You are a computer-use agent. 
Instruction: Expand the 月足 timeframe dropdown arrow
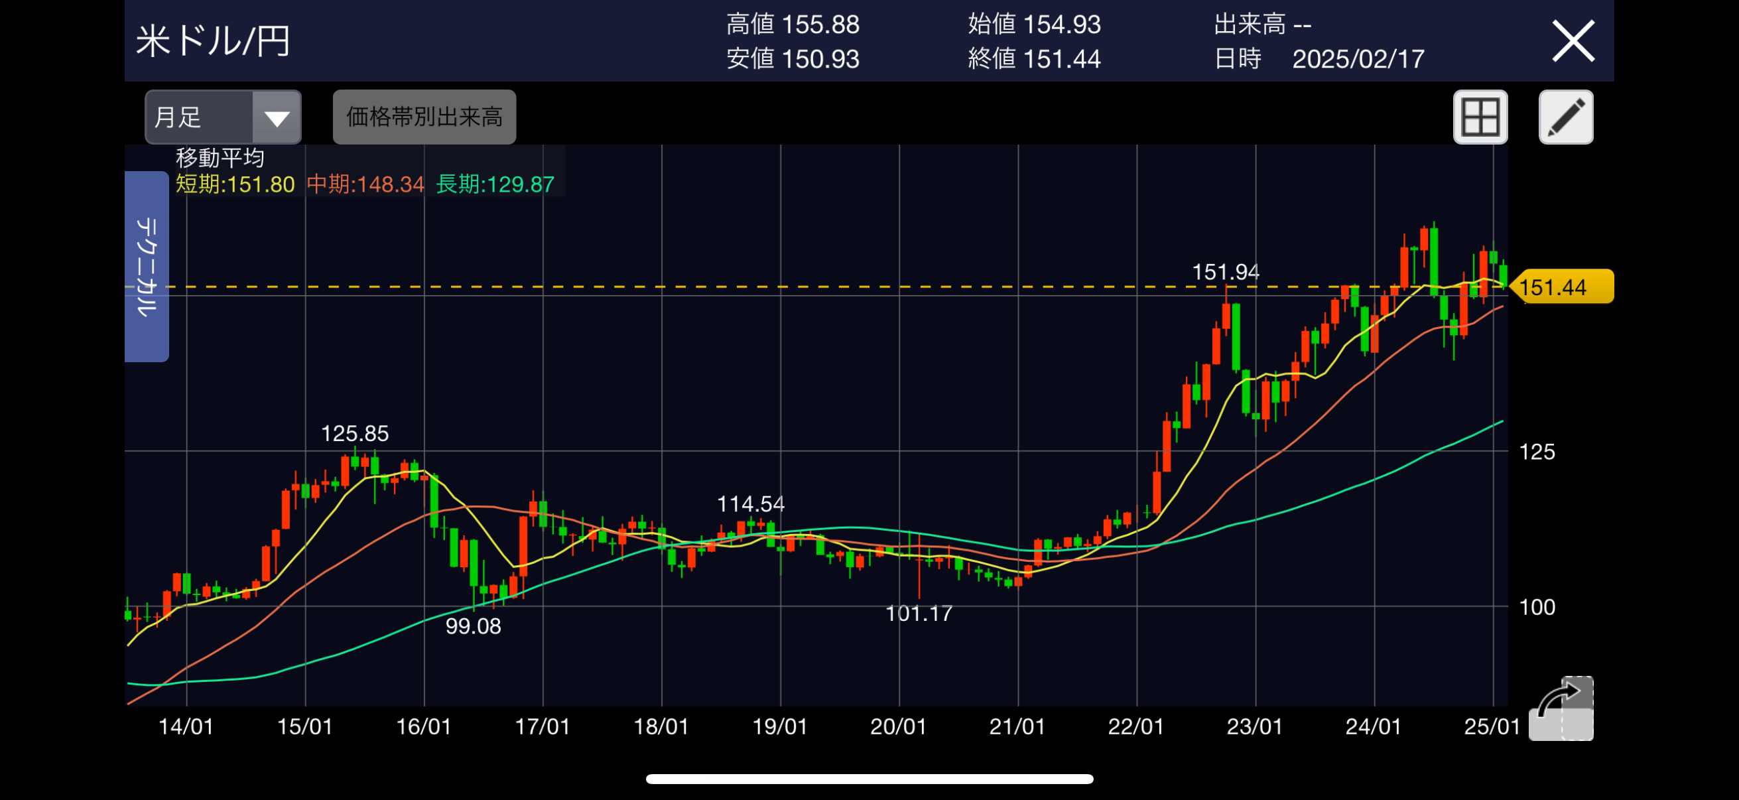pos(277,118)
